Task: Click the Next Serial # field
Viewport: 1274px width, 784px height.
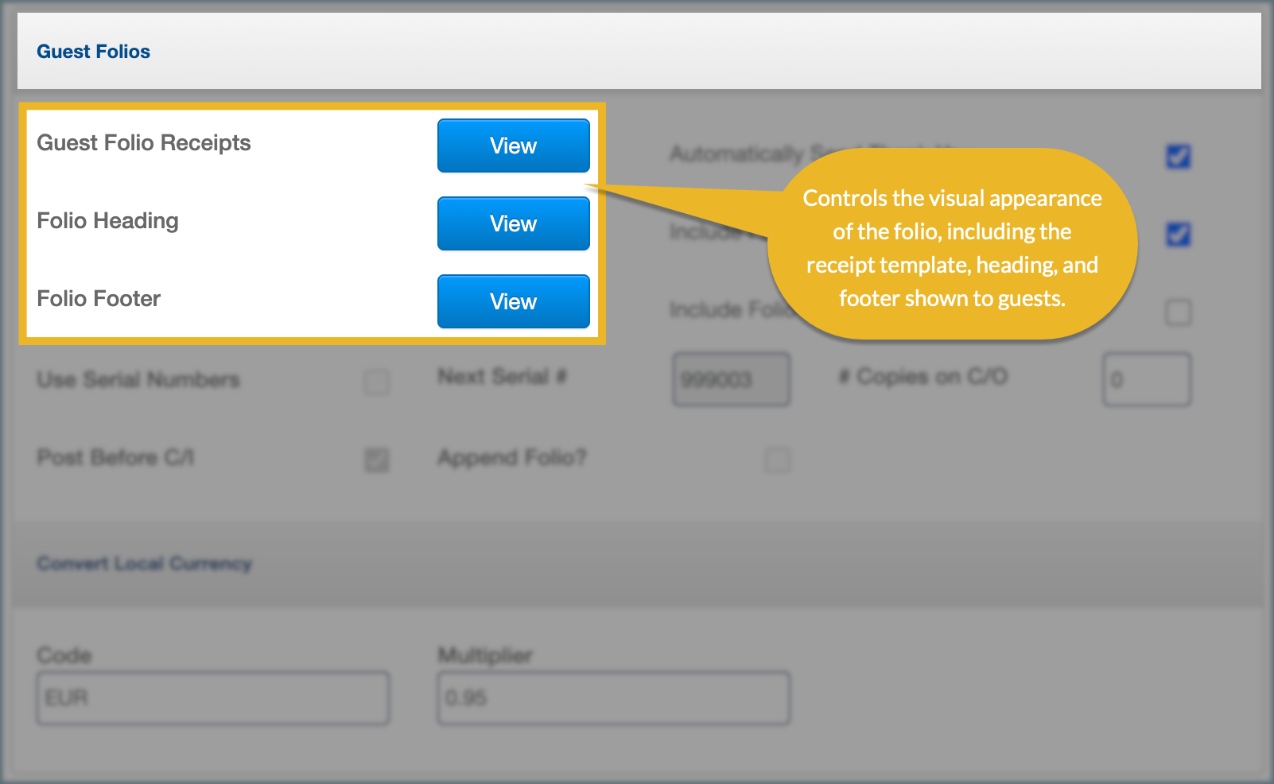Action: 731,379
